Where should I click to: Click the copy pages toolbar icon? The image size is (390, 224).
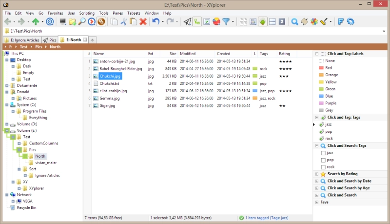pyautogui.click(x=114, y=21)
